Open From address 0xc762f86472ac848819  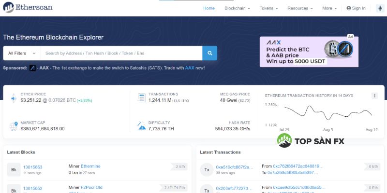point(298,166)
